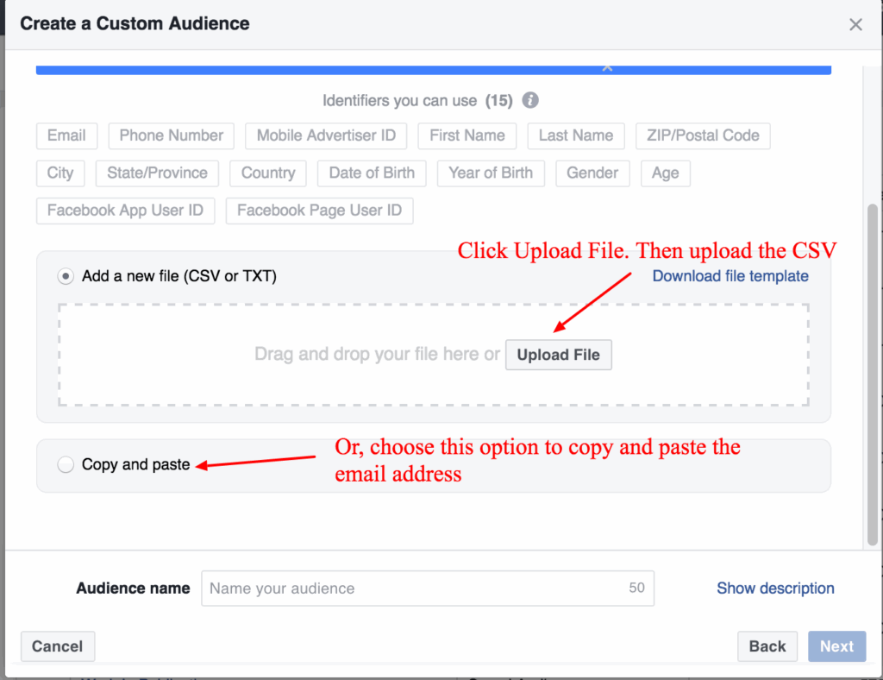Select the Add a new file radio option

click(65, 275)
